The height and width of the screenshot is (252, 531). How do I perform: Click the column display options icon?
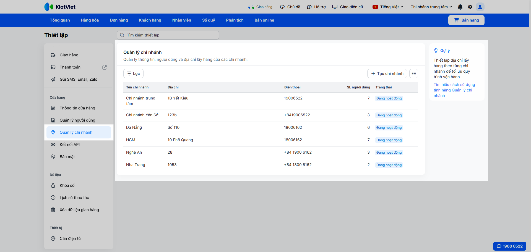(414, 73)
